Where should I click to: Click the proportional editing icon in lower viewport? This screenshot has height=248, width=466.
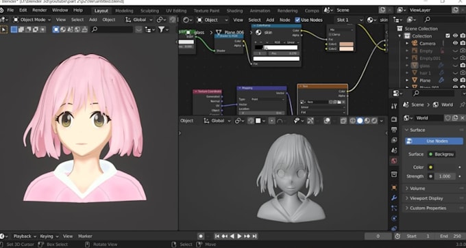tap(271, 121)
